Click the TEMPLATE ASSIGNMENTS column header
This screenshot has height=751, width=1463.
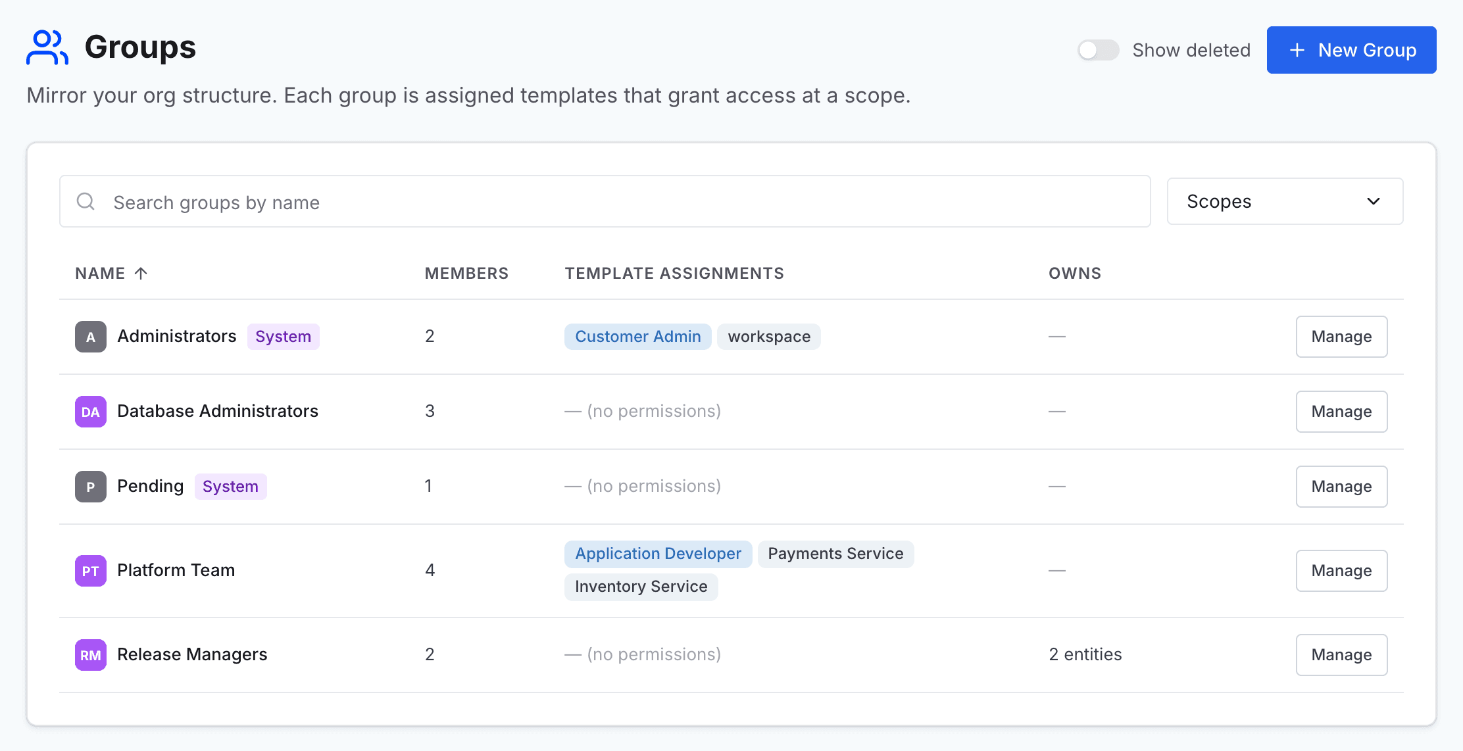[x=674, y=274]
